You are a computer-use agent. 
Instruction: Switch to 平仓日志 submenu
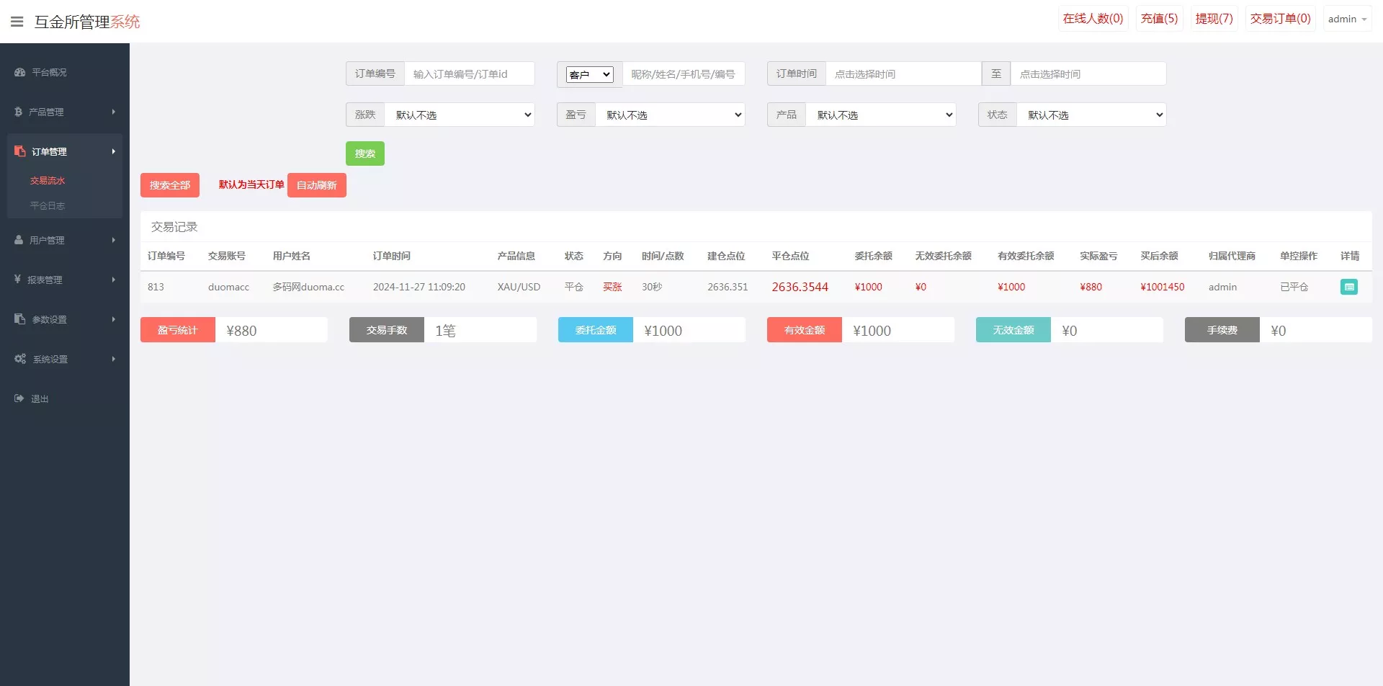(48, 205)
